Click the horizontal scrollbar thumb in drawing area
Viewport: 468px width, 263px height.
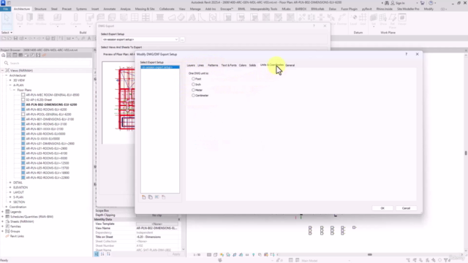click(x=370, y=255)
